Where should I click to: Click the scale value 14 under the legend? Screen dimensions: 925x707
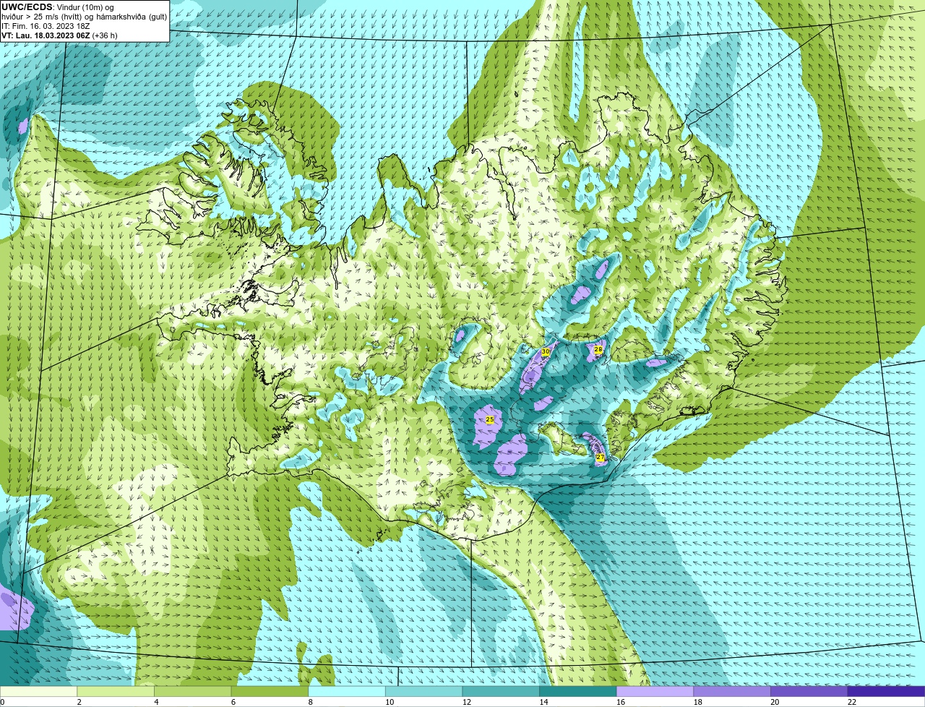tap(543, 702)
